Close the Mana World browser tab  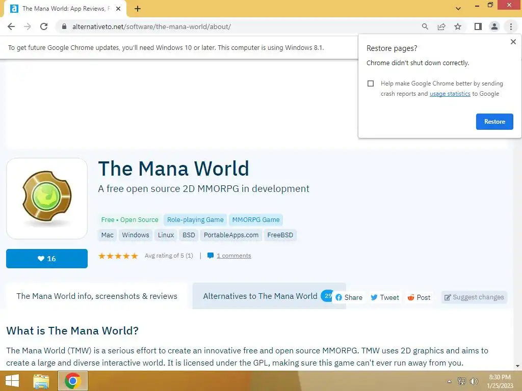(x=118, y=9)
